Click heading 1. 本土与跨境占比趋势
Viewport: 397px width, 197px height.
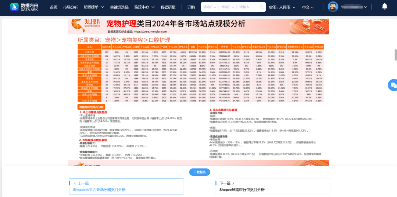93,112
